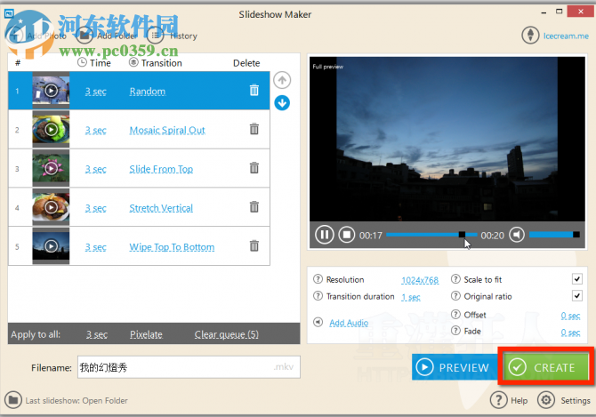Click the Add Audio link
Viewport: 596px width, 417px height.
(x=349, y=323)
